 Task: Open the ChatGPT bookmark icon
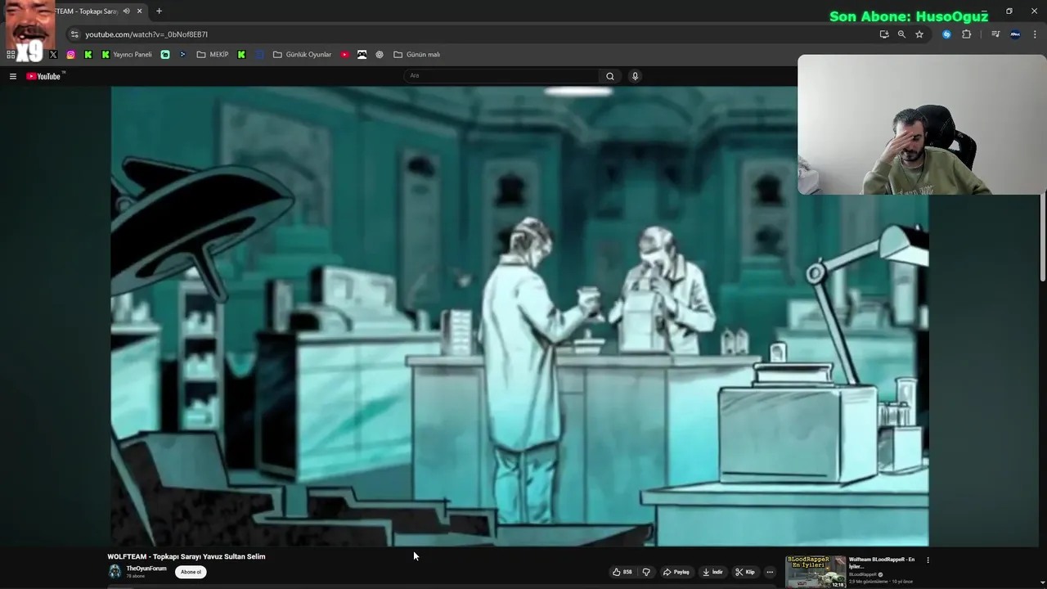pos(380,55)
